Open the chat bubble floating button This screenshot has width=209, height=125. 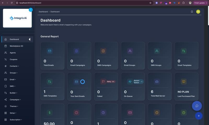[197, 106]
